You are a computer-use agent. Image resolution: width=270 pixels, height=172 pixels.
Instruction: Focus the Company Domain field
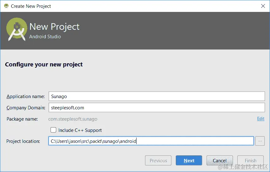[157, 107]
